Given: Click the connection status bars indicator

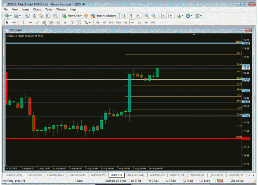Looking at the screenshot, I should coord(220,181).
